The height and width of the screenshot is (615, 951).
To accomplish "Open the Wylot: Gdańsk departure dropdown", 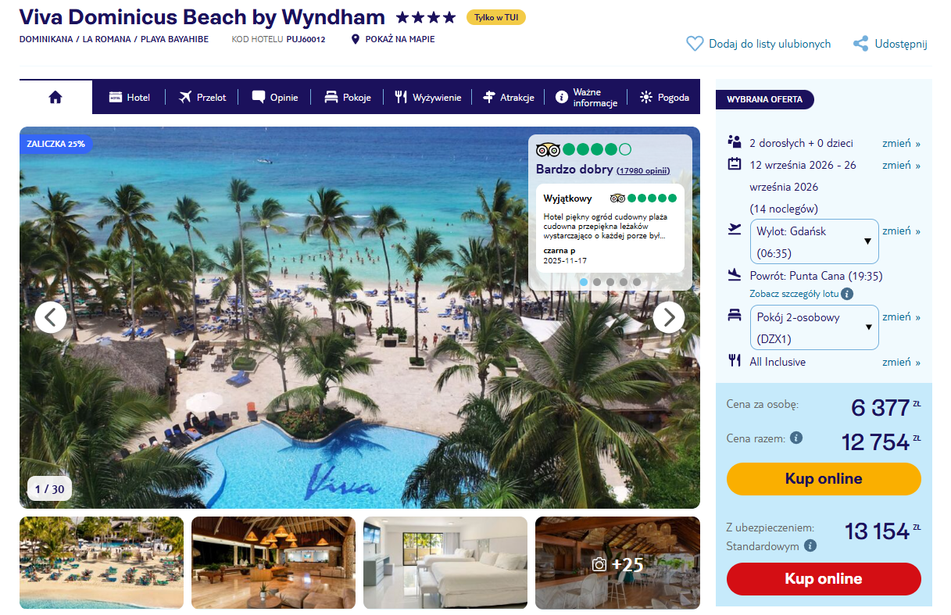I will 813,241.
